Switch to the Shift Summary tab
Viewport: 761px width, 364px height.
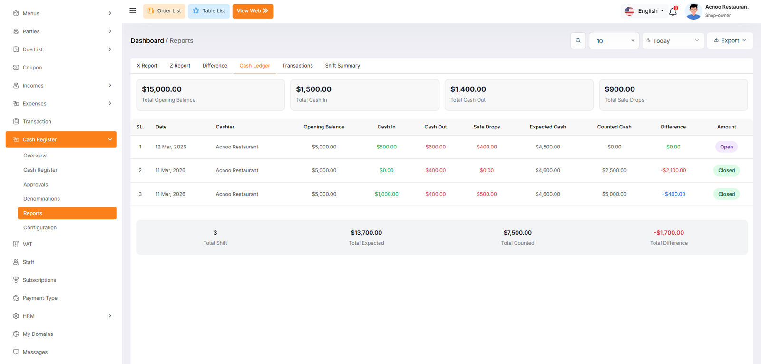tap(342, 66)
